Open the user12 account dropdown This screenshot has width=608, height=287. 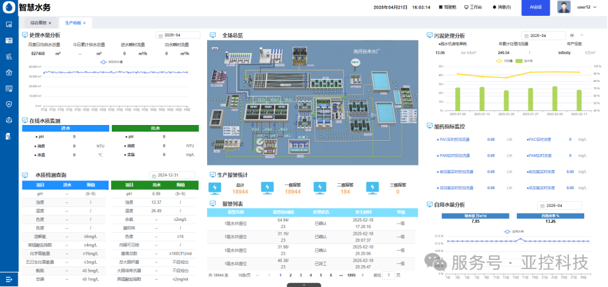pos(586,7)
